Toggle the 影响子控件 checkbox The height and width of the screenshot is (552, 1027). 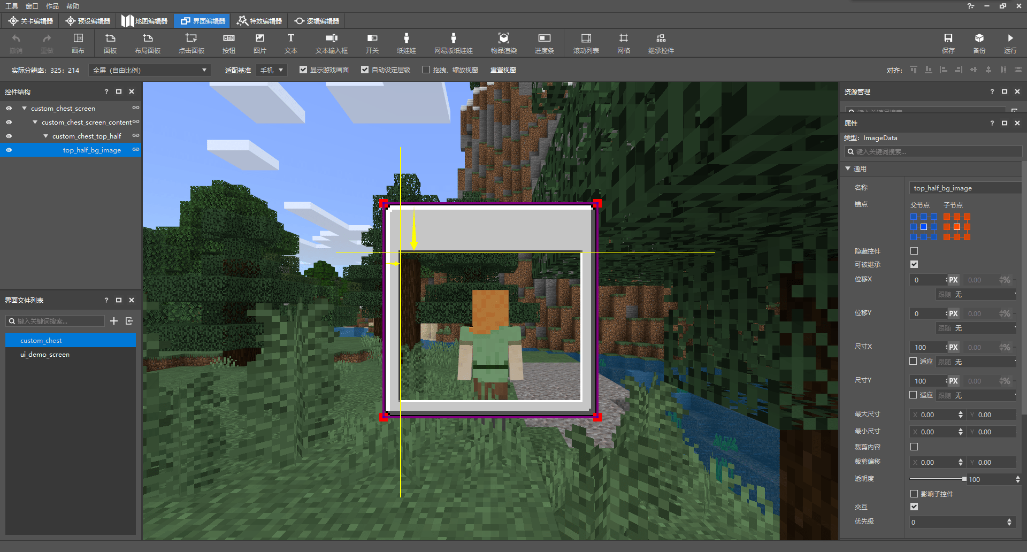(914, 494)
